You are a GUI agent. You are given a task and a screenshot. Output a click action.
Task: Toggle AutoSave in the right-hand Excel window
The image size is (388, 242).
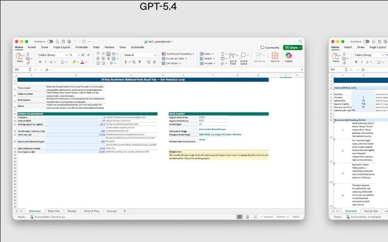[366, 41]
